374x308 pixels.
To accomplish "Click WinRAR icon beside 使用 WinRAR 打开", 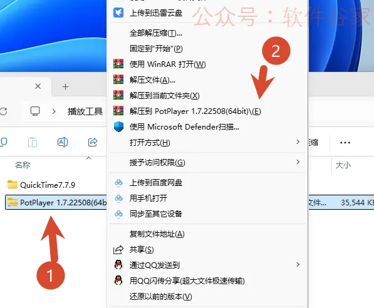I will tap(118, 64).
